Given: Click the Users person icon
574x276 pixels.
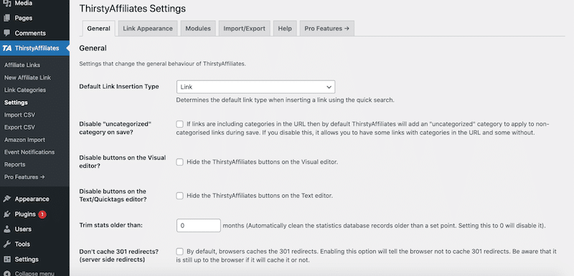Looking at the screenshot, I should pyautogui.click(x=6, y=229).
